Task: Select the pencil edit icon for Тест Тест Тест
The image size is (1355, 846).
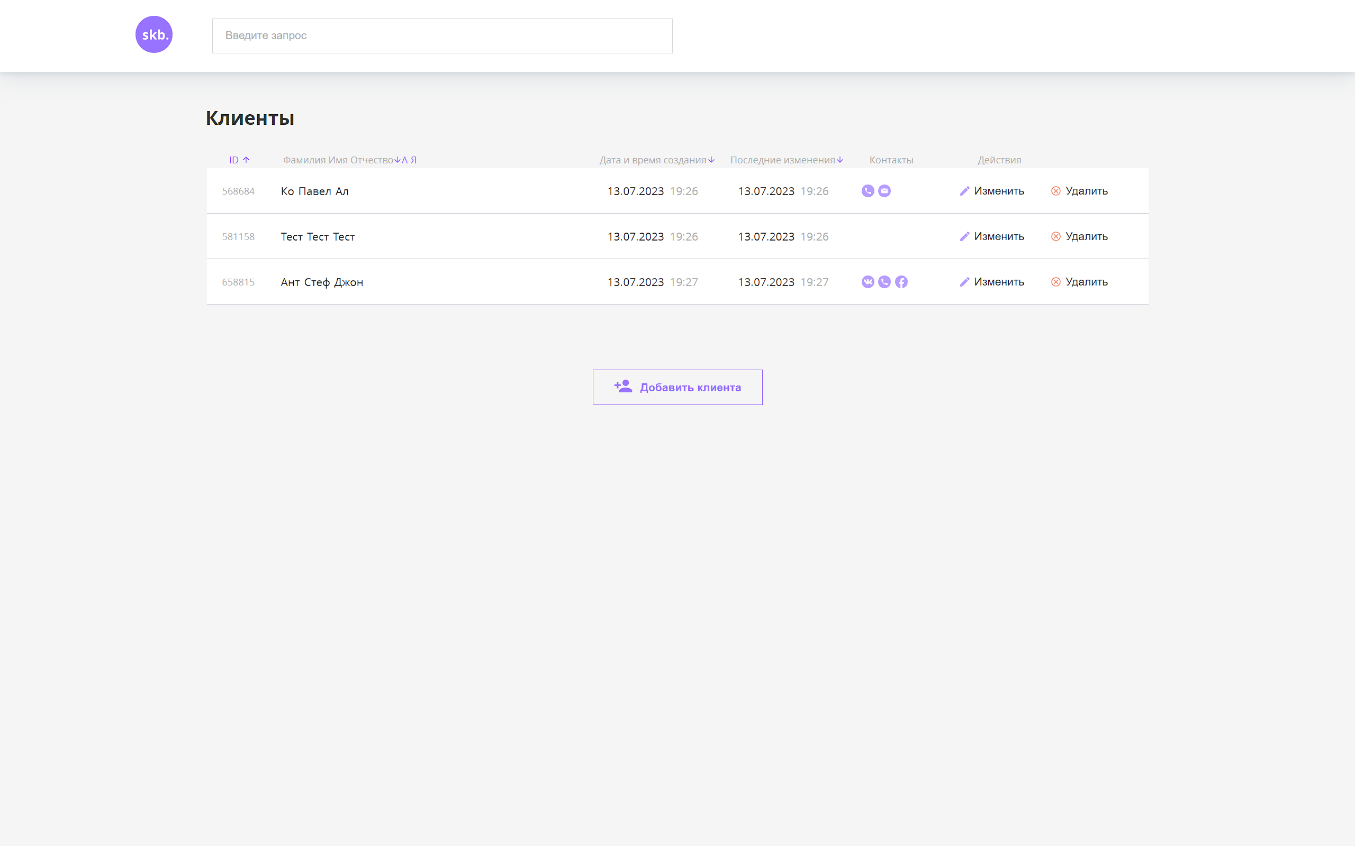Action: 964,236
